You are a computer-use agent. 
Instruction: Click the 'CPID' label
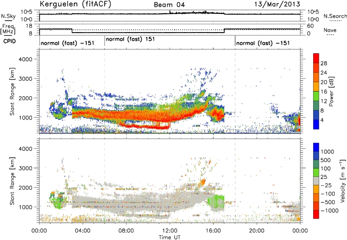[10, 41]
